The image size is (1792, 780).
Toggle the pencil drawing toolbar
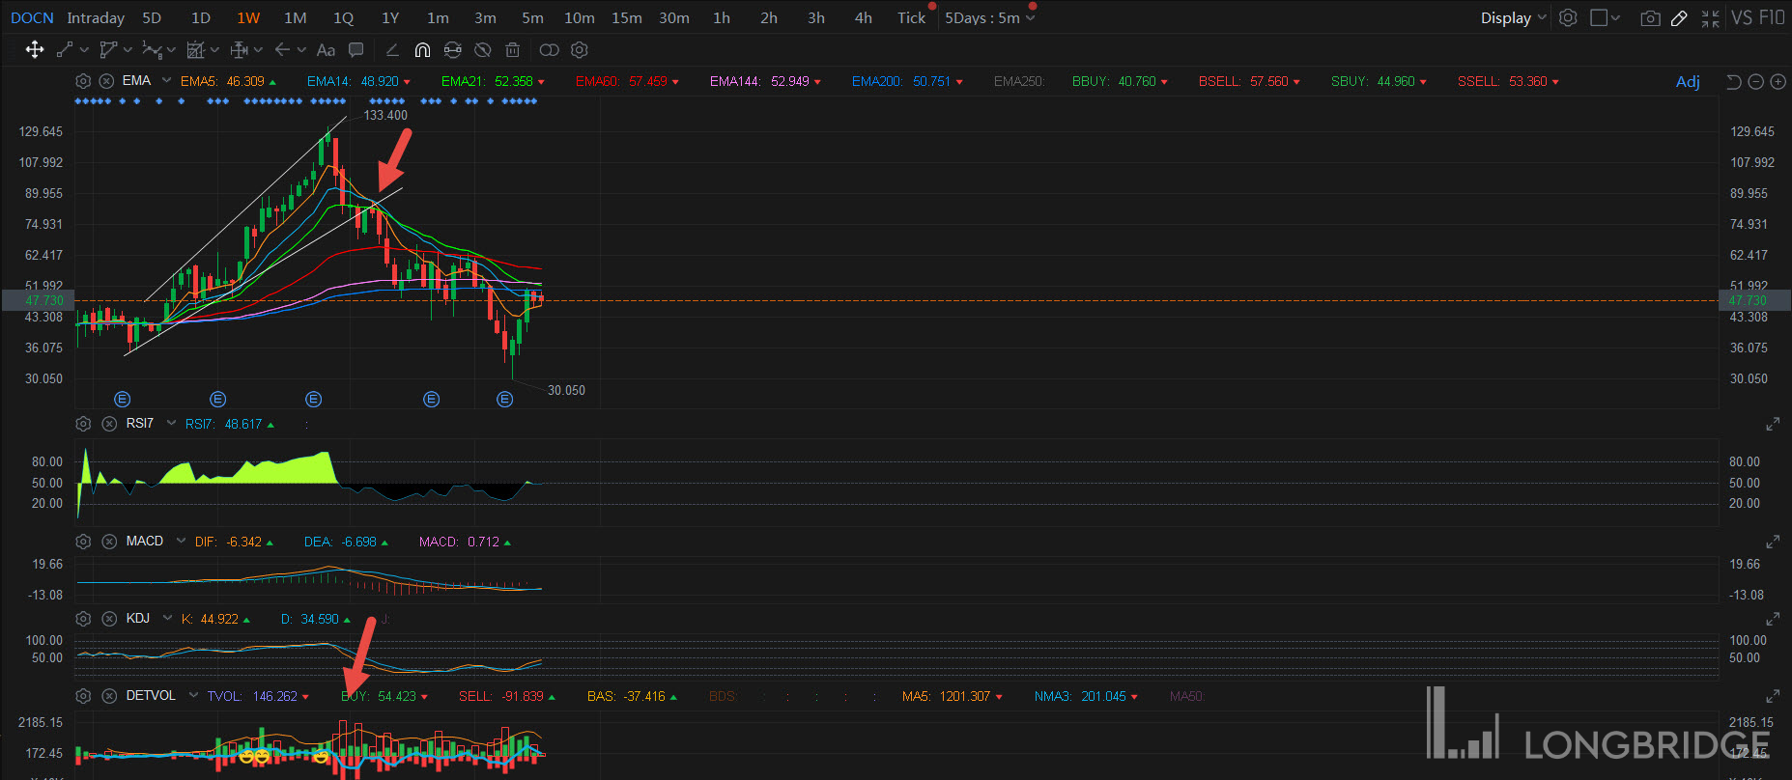tap(1679, 18)
